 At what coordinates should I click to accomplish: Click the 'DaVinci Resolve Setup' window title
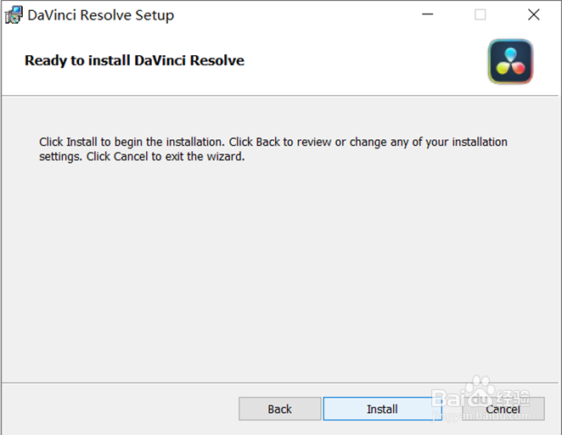(x=101, y=15)
